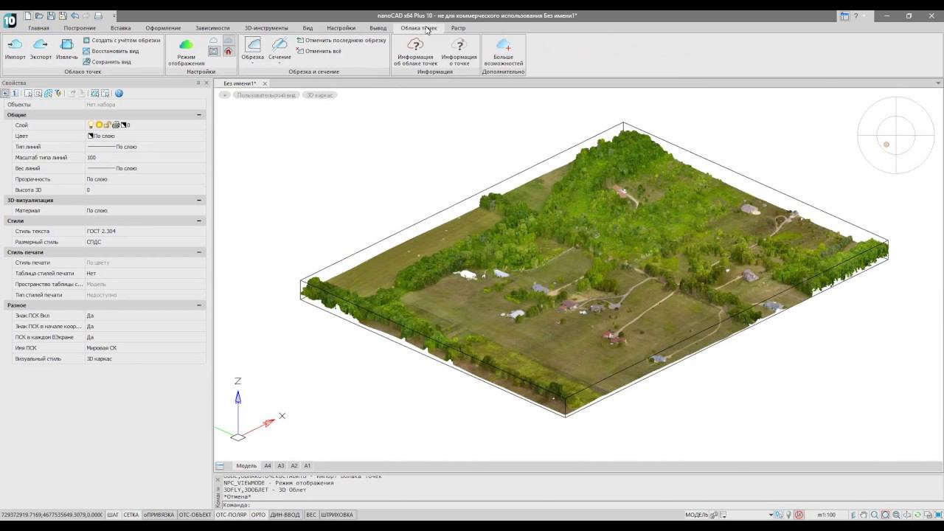
Task: Collapse the Разное properties section
Action: point(199,305)
